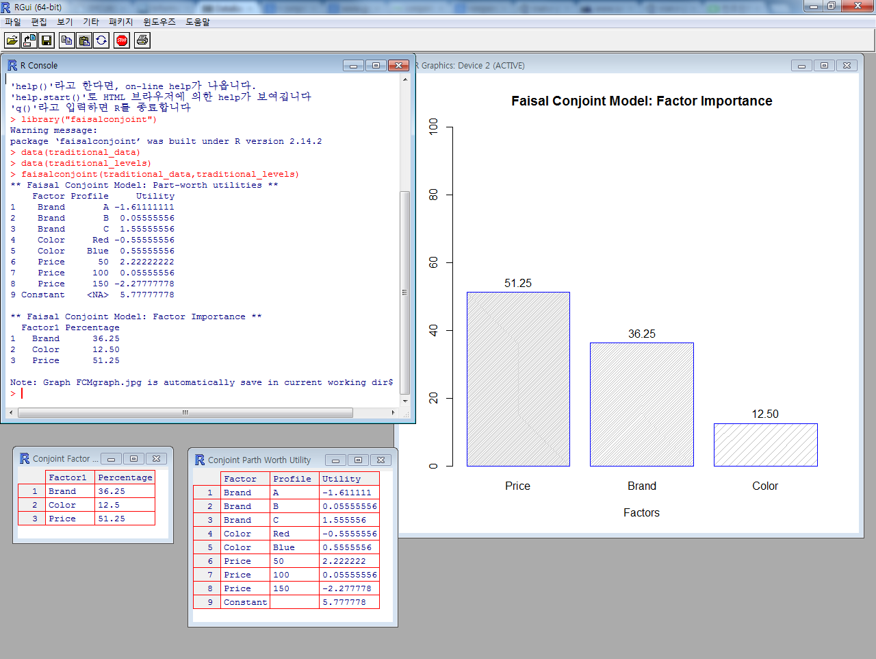Screen dimensions: 876x659
Task: Click Load workspace toolbar icon
Action: pos(29,40)
